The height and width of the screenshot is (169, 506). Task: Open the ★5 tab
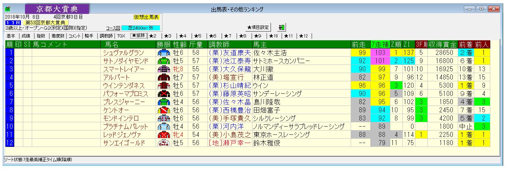click(198, 36)
